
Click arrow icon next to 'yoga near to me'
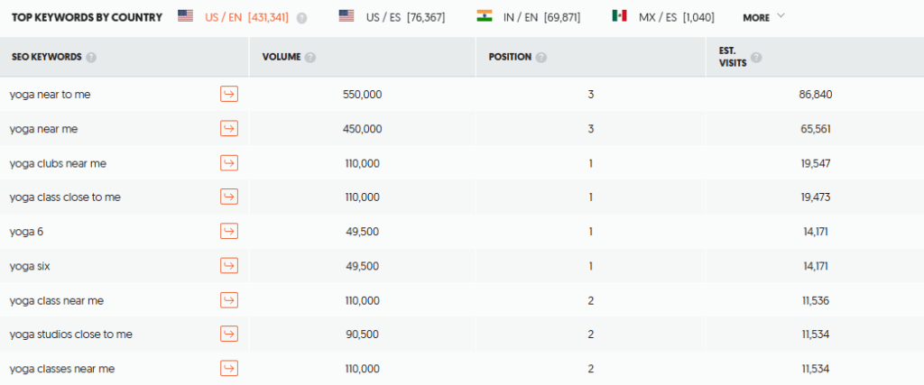[229, 95]
